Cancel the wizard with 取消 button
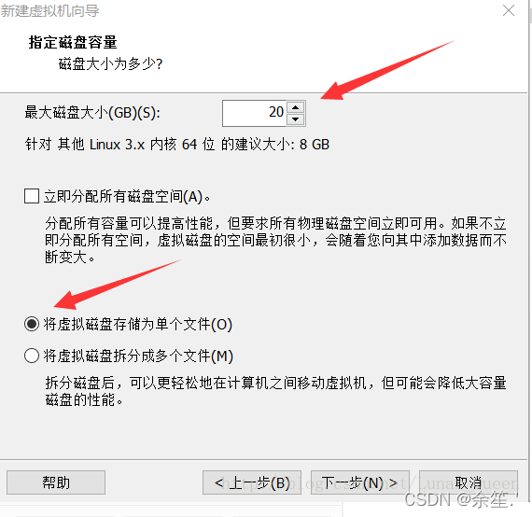 click(x=469, y=482)
